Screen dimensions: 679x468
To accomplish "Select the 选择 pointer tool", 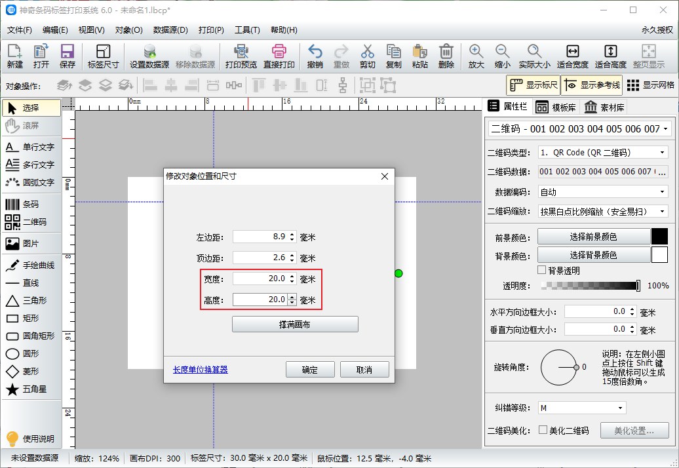I will point(31,107).
